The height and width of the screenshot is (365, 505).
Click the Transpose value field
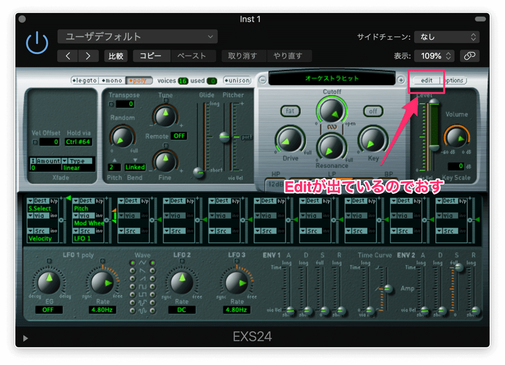pos(125,104)
